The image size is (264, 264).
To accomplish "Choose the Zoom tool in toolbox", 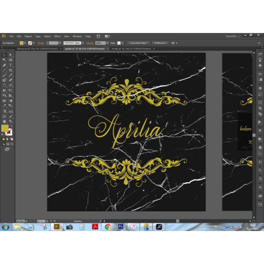I will pos(11,121).
